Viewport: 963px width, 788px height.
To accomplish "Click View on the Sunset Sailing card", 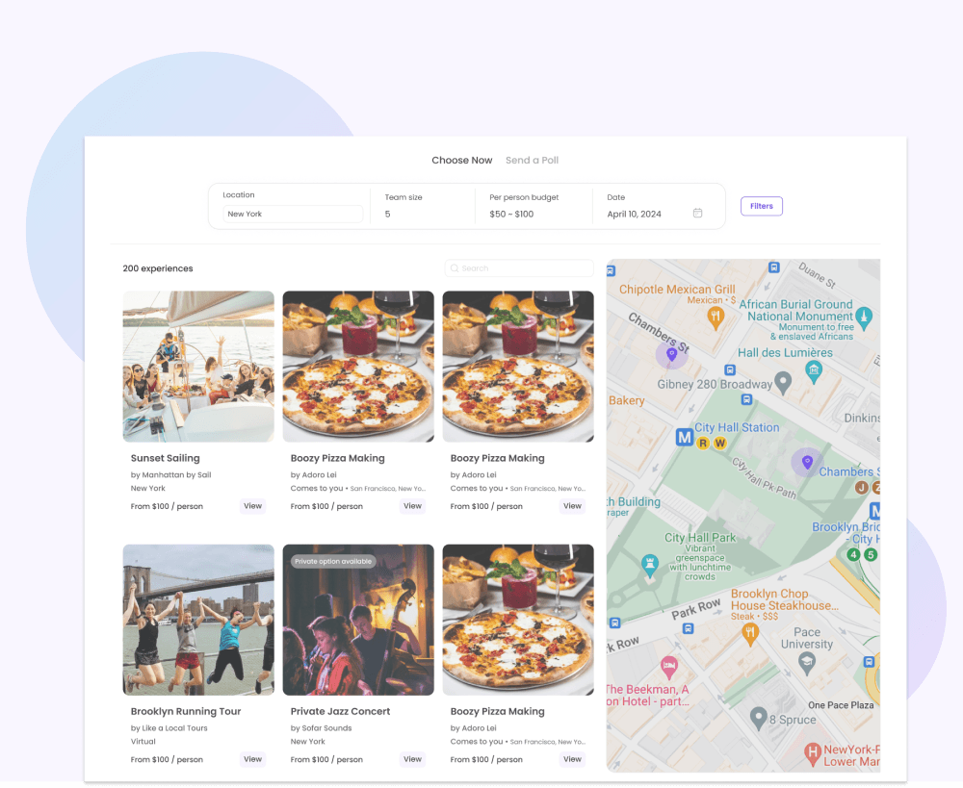I will 252,506.
